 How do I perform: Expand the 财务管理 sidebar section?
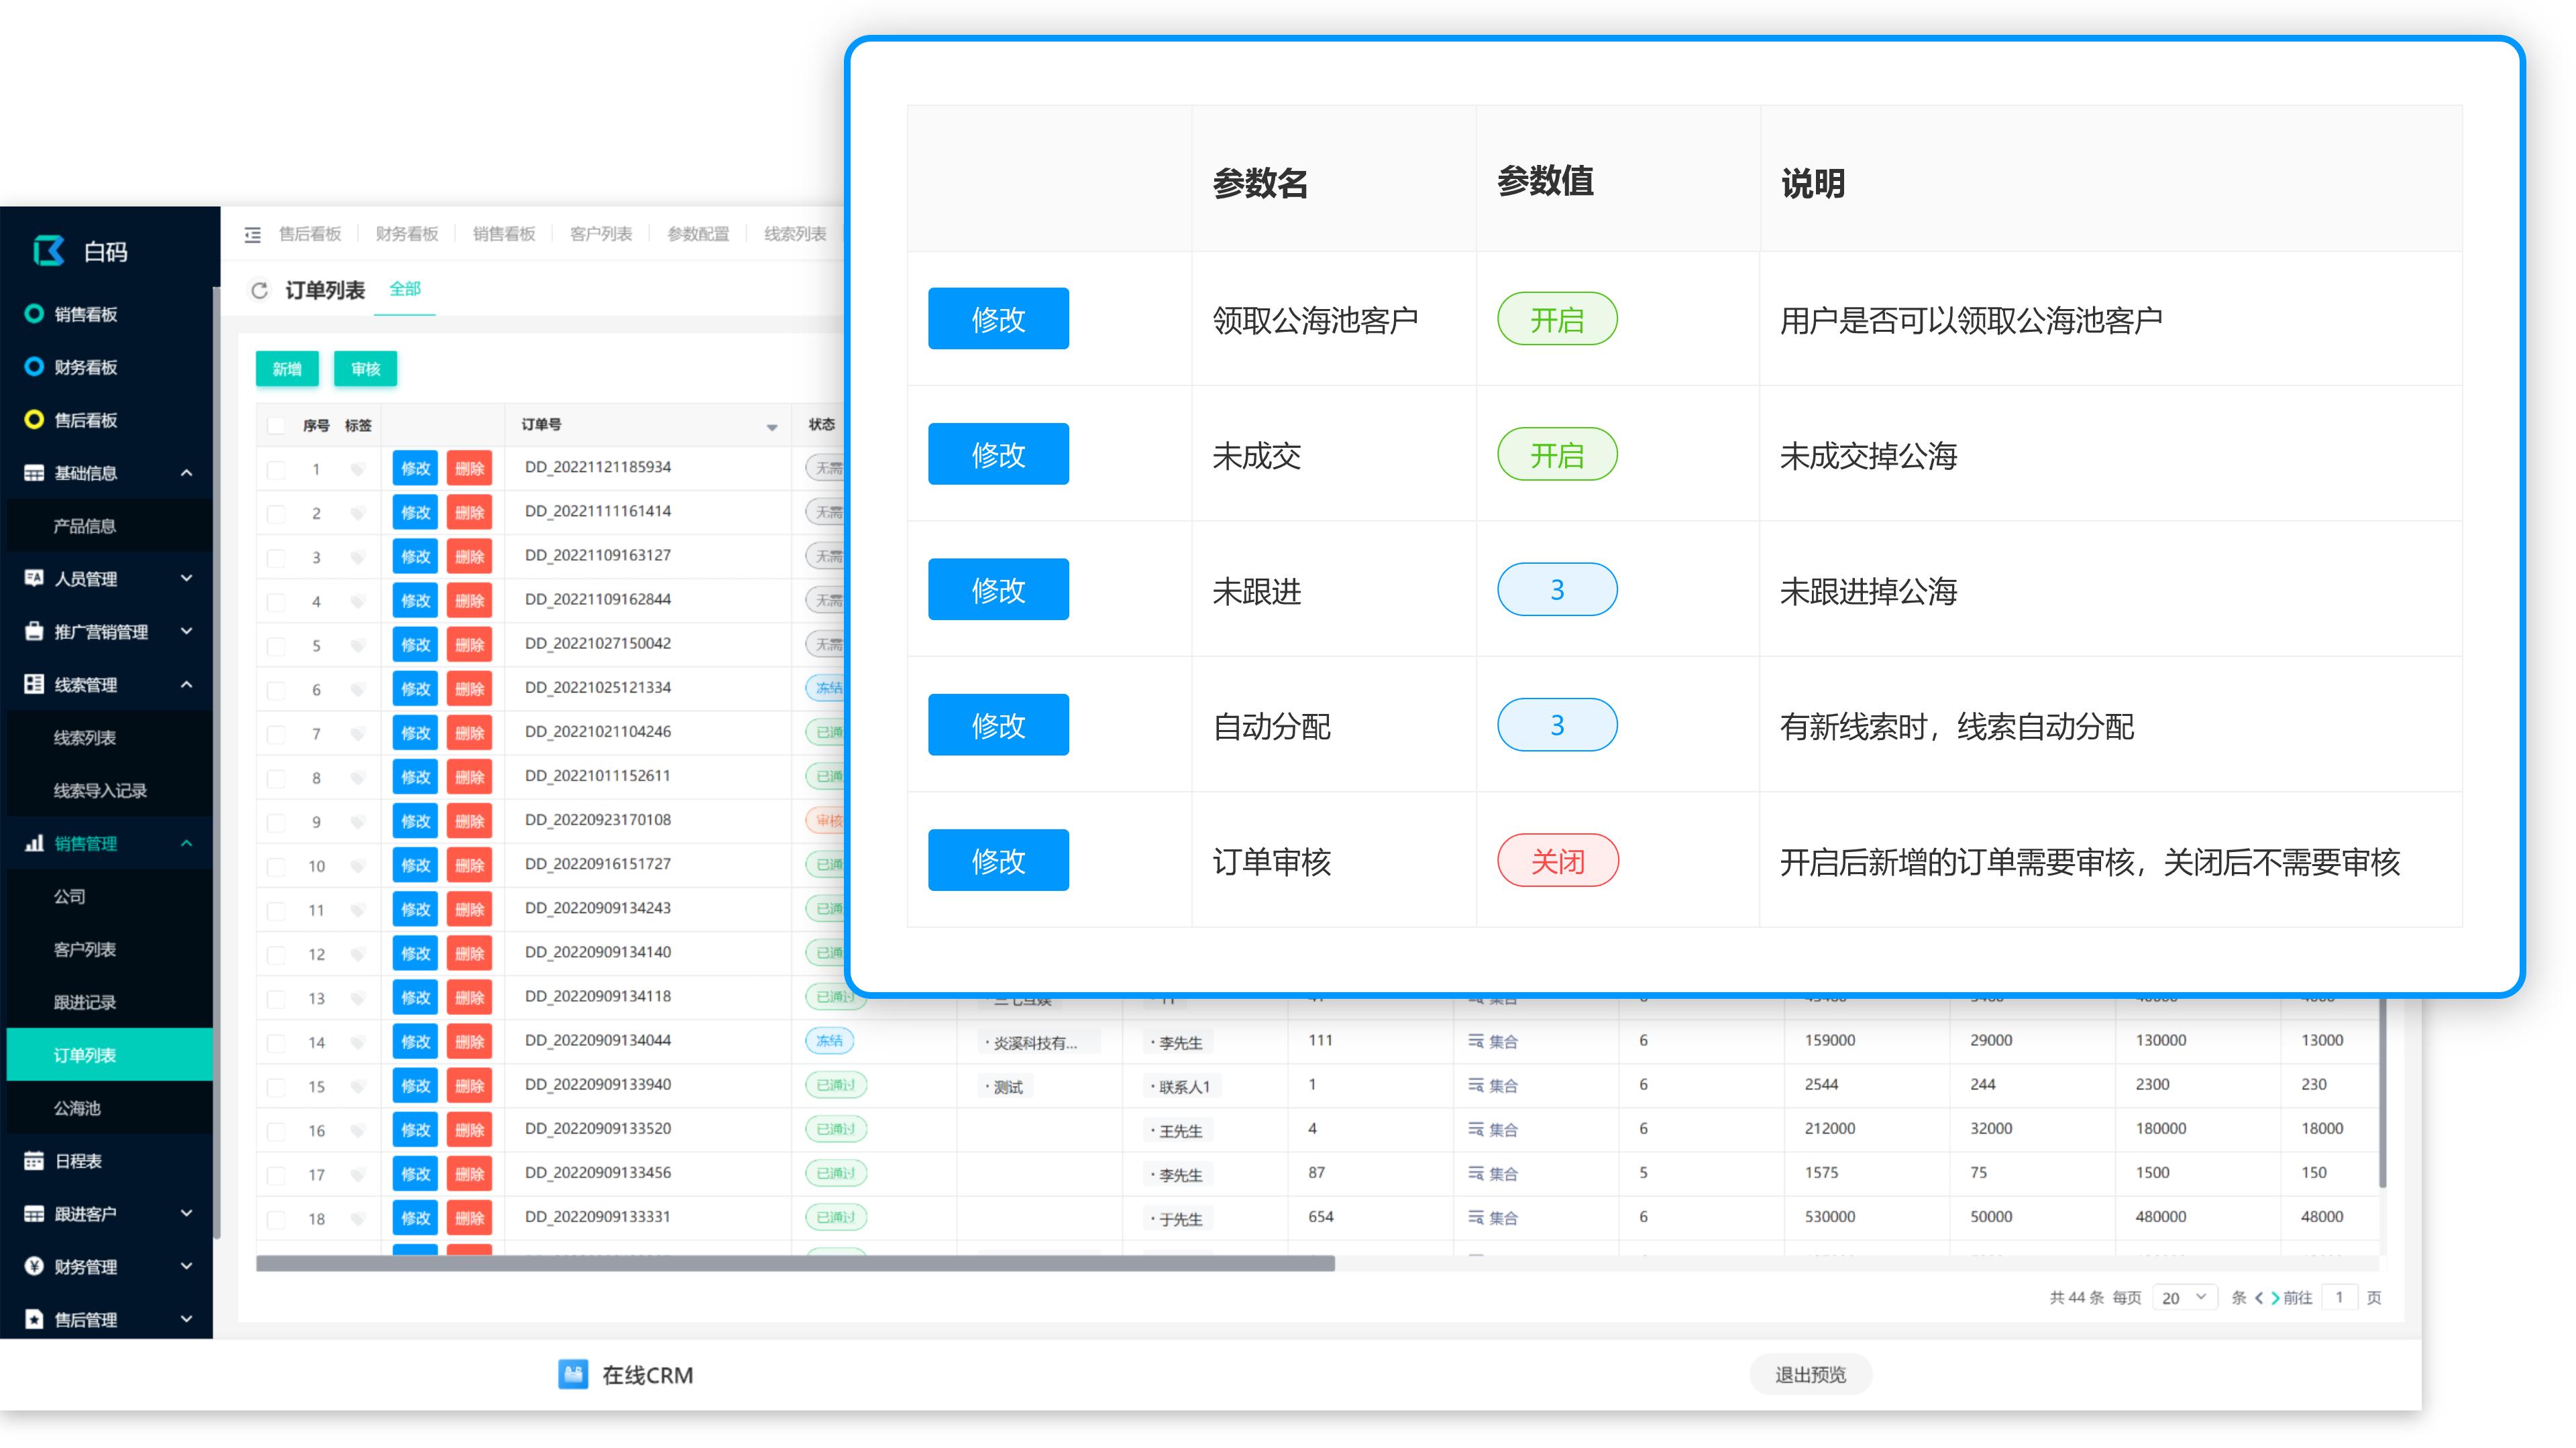186,1266
